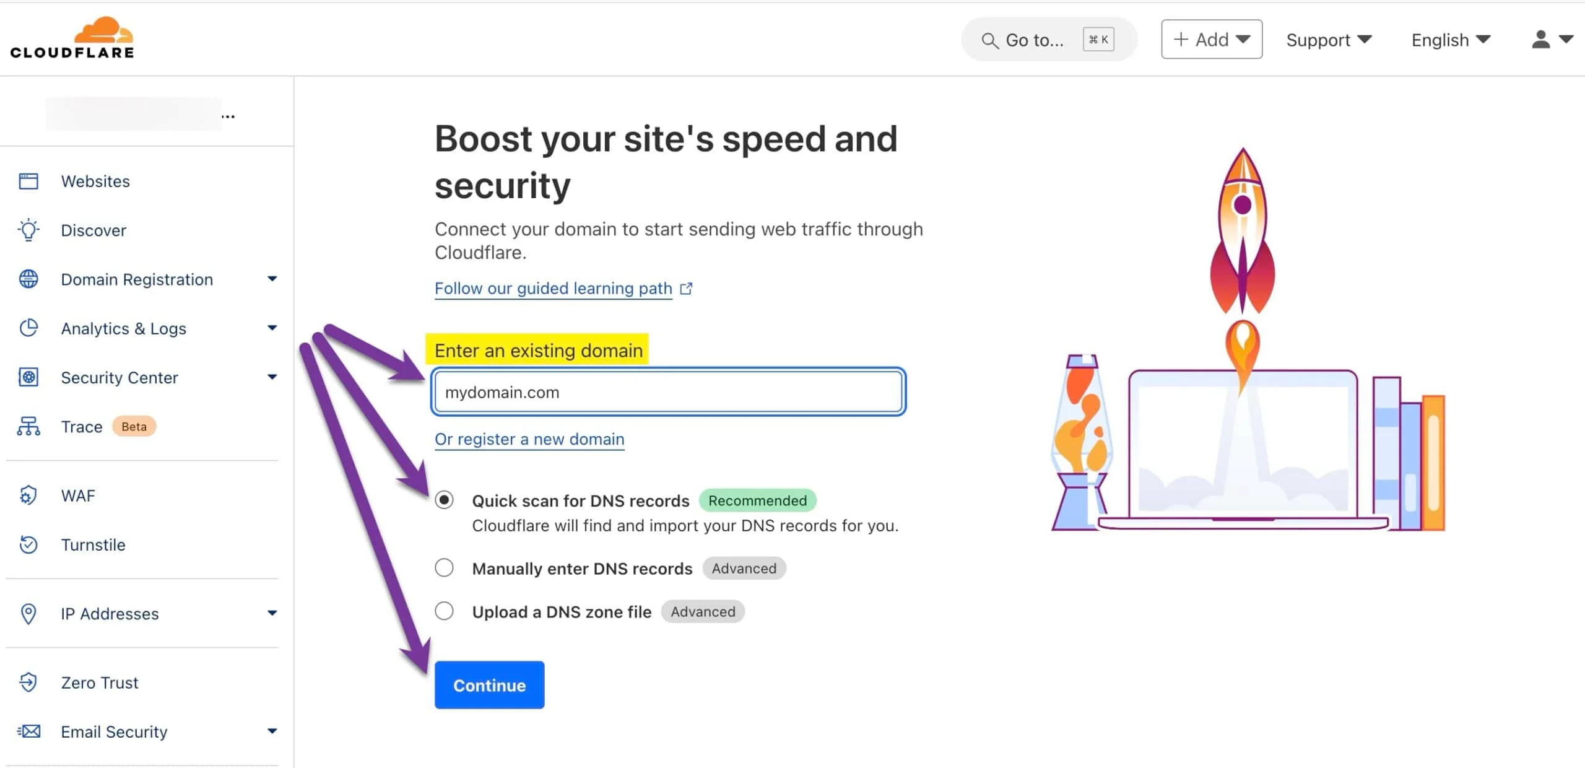Select the Websites sidebar icon
Image resolution: width=1585 pixels, height=768 pixels.
pyautogui.click(x=28, y=181)
